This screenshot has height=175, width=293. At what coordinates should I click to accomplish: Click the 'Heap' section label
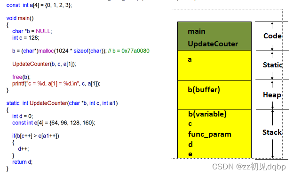(x=272, y=95)
